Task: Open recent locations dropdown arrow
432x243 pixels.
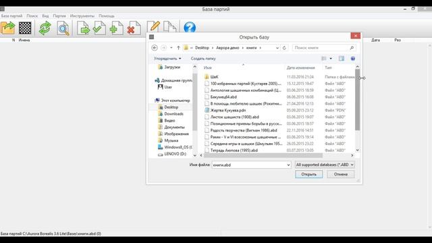Action: (x=171, y=48)
